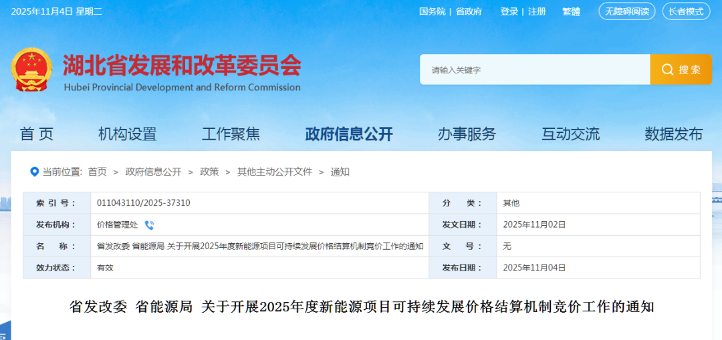Open the 数据发布 menu
Image resolution: width=722 pixels, height=340 pixels.
coord(673,134)
